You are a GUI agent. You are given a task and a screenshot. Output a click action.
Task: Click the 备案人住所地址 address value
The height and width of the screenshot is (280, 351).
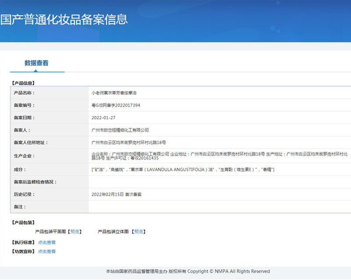click(129, 143)
